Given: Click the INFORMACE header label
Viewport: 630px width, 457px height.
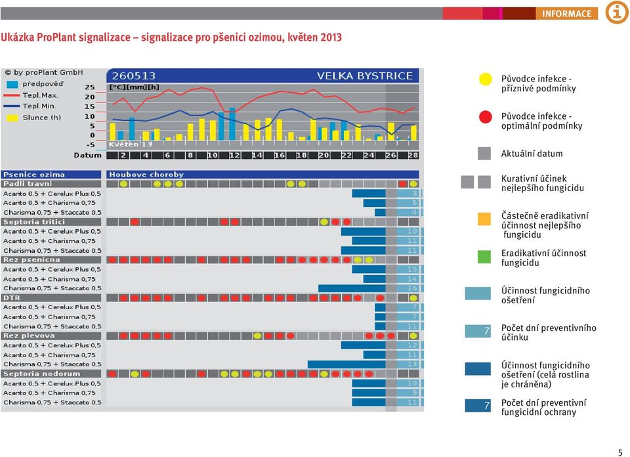Looking at the screenshot, I should pyautogui.click(x=566, y=14).
